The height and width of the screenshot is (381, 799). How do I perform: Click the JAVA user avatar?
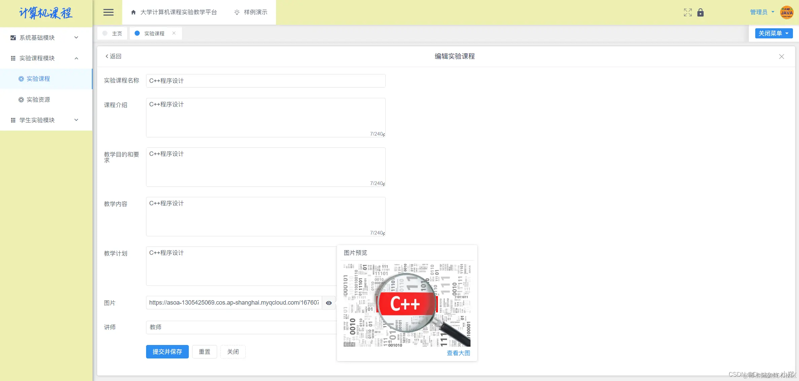coord(787,12)
